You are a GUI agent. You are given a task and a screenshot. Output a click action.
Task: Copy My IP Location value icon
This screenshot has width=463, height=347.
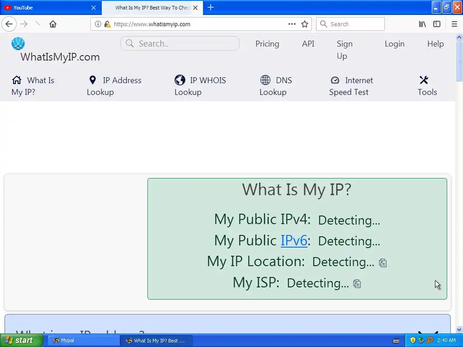tap(383, 263)
